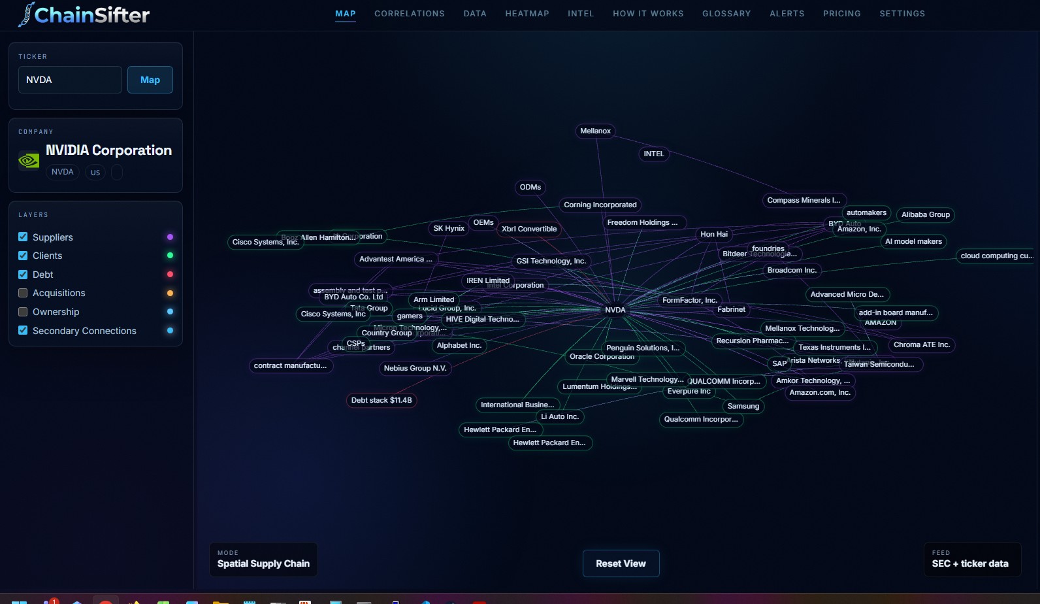Select the Broadcom Inc. node

(x=792, y=270)
